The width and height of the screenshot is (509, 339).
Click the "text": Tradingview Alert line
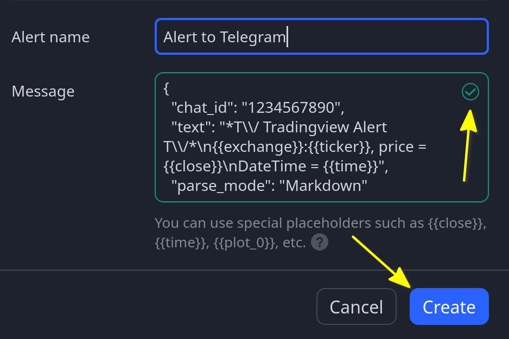[279, 127]
